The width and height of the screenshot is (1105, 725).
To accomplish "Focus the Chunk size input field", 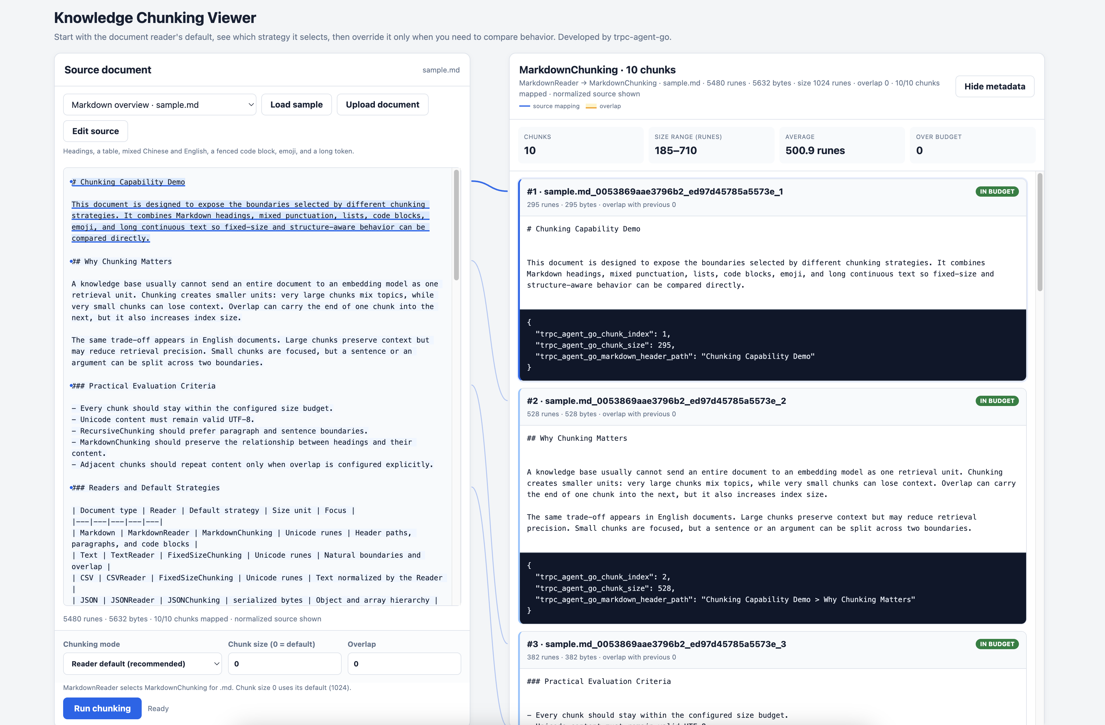I will coord(285,664).
